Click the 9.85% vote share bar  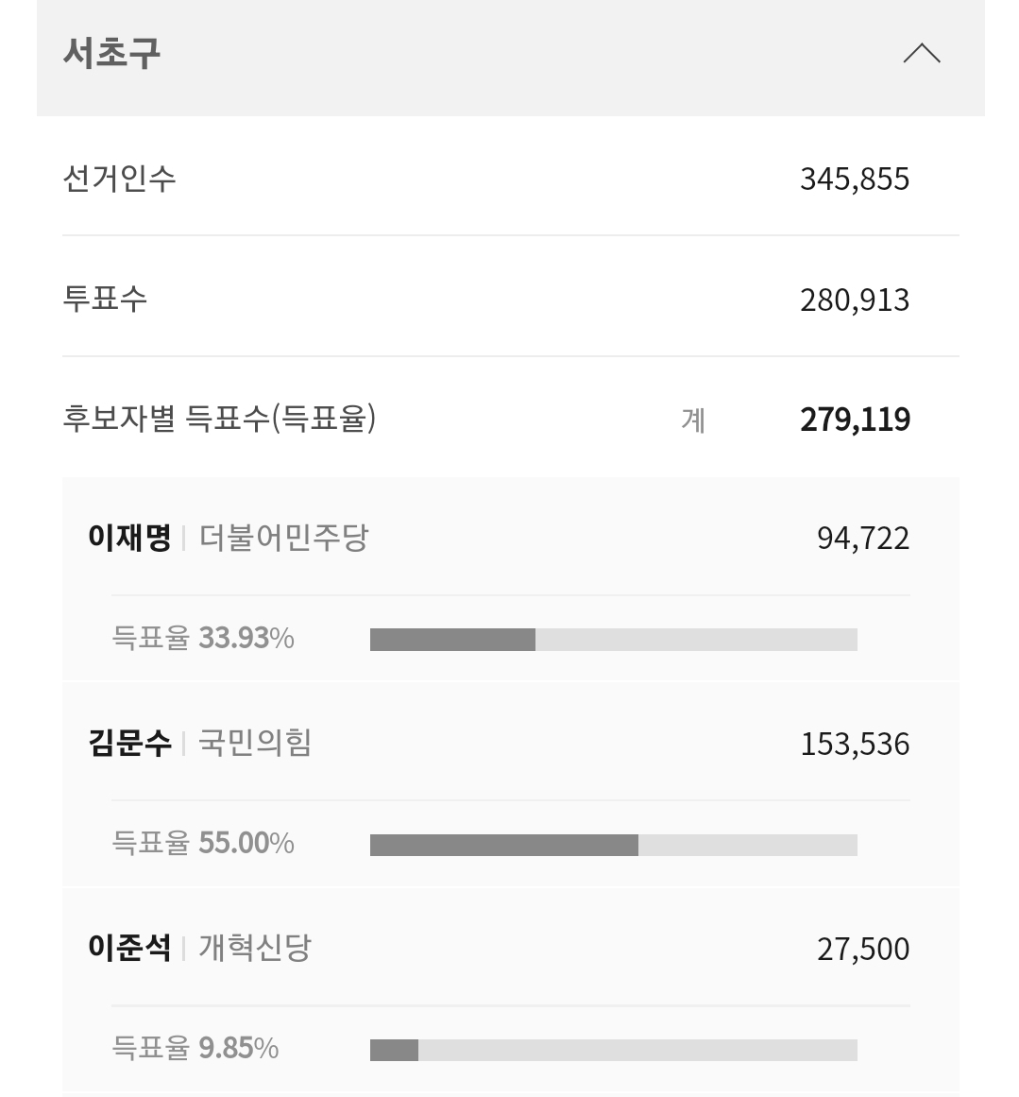(613, 1050)
